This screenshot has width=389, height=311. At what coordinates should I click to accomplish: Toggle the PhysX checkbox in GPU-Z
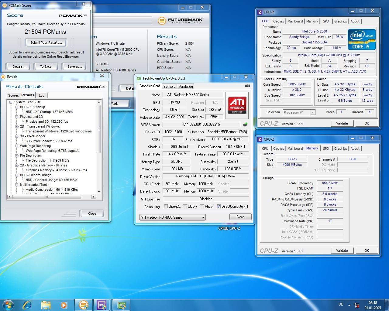202,207
